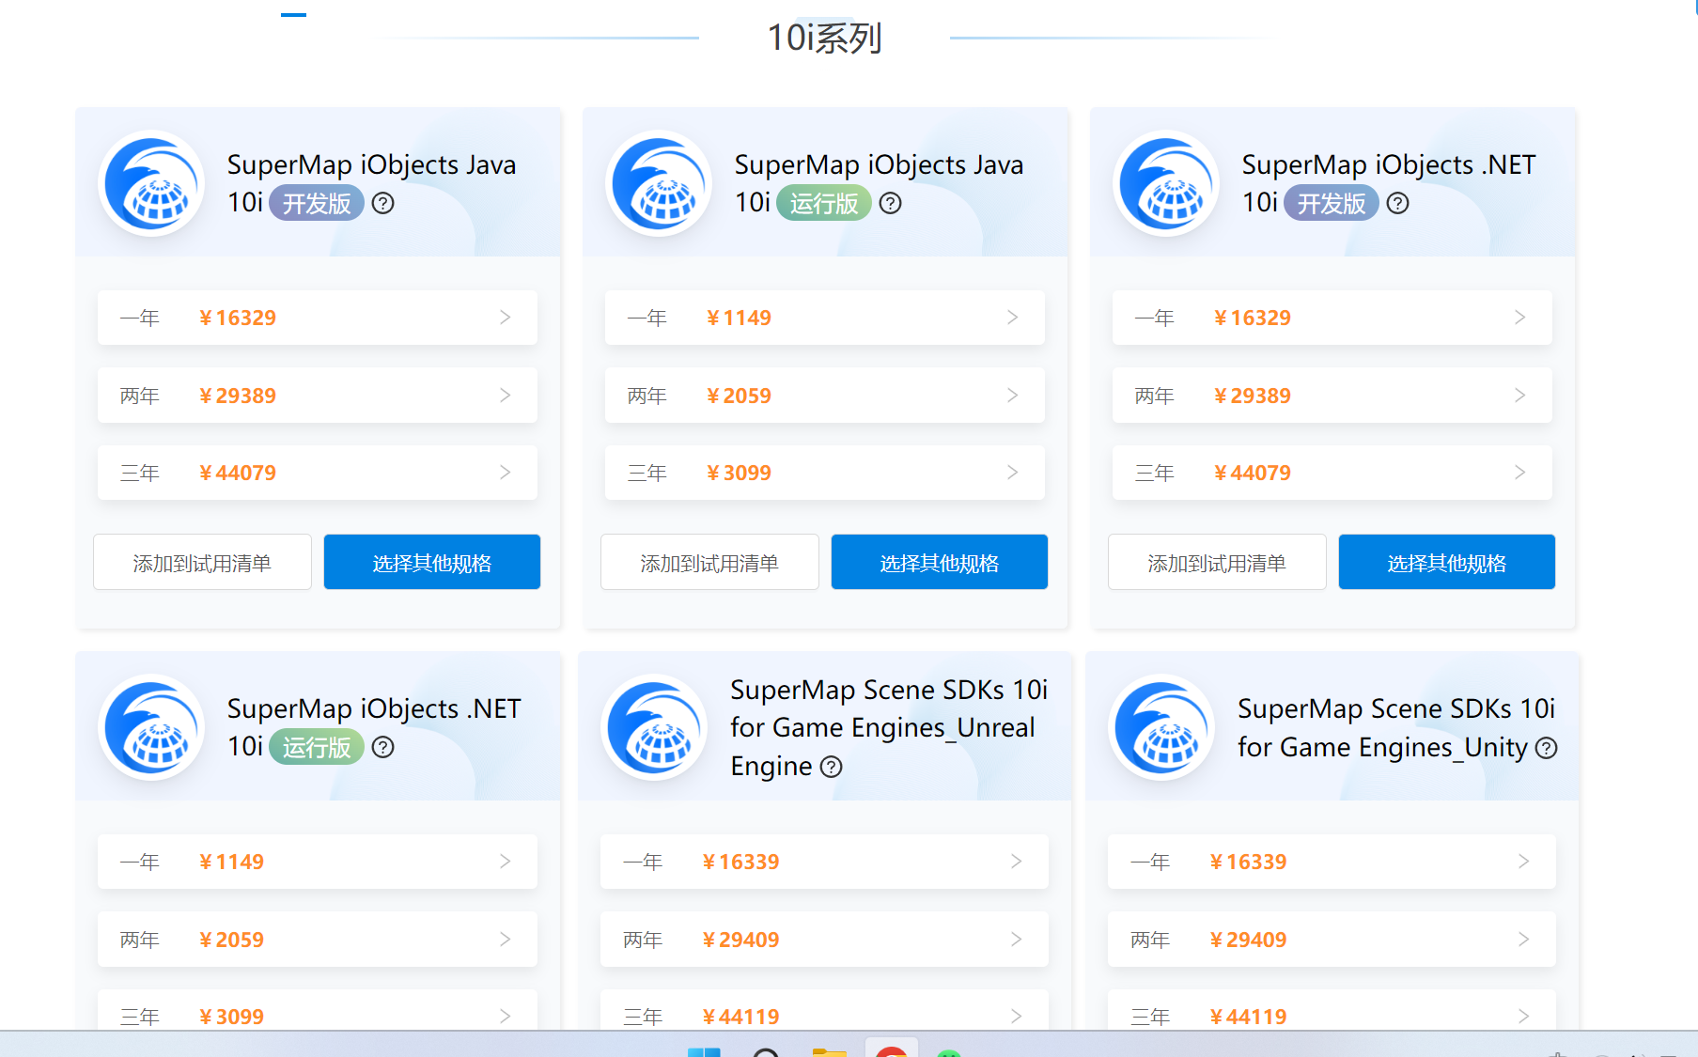Expand 一年 ¥16329 chevron in .NET 开发版 card
This screenshot has width=1698, height=1057.
point(1519,318)
